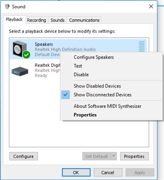The width and height of the screenshot is (164, 180).
Task: Select bold Properties context menu entry
Action: pos(85,115)
